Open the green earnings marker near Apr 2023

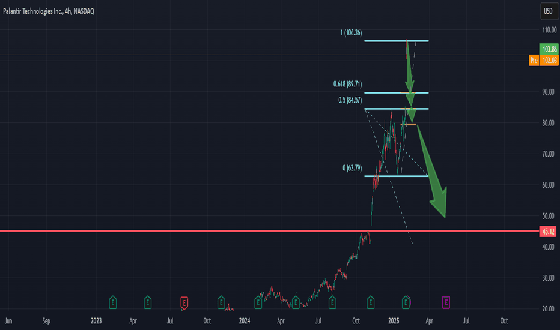click(x=147, y=302)
